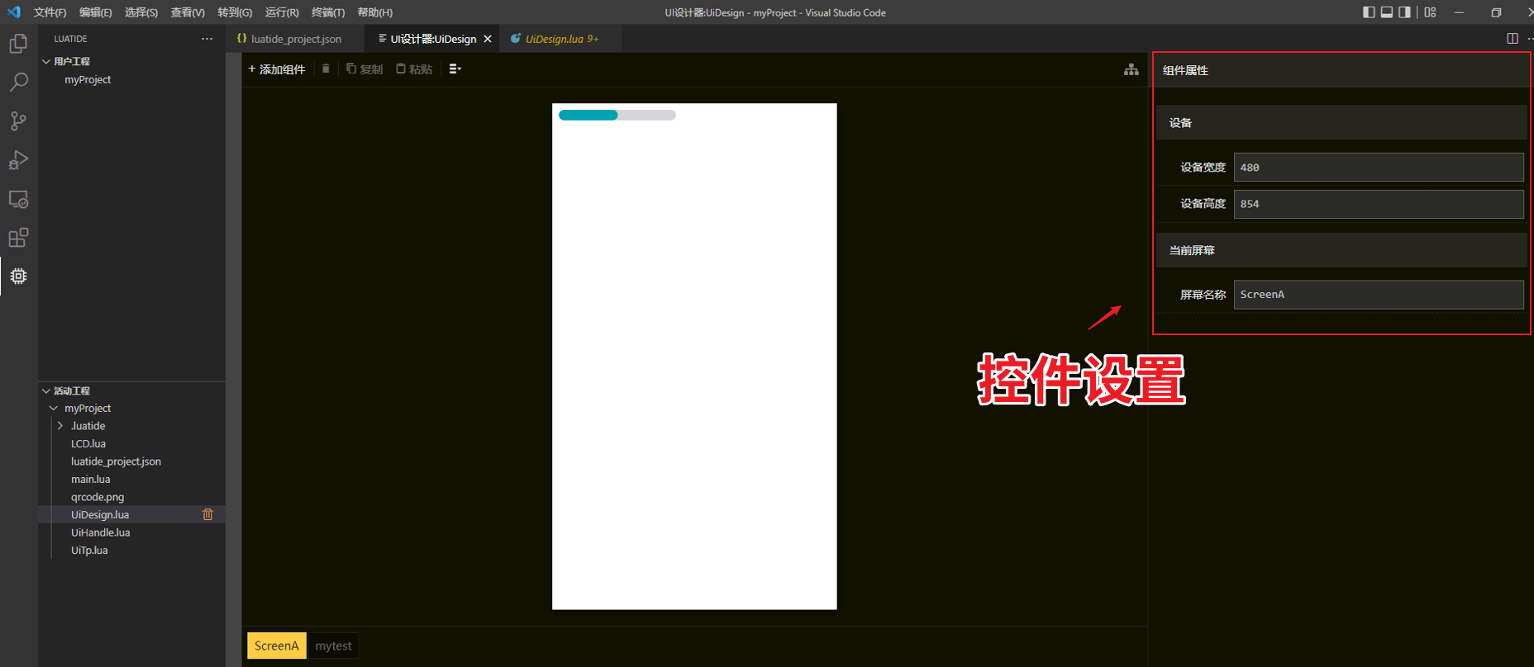Open the 文件(F) menu

[50, 12]
